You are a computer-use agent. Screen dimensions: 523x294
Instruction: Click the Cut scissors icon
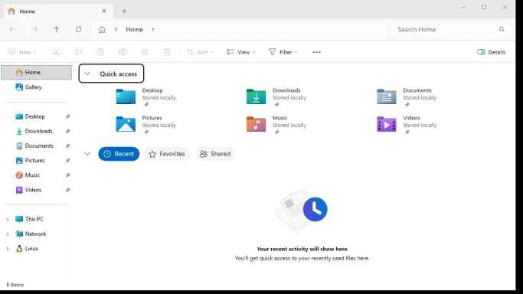point(56,52)
